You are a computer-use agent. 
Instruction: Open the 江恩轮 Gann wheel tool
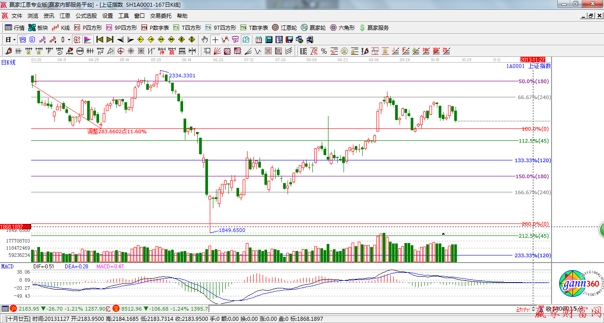284,28
